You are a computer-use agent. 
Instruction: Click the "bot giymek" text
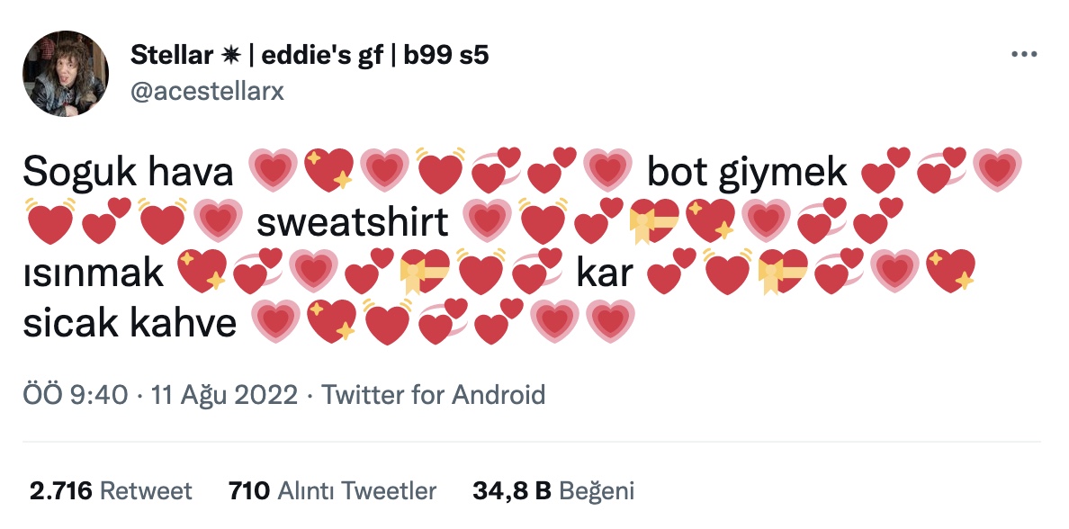[747, 173]
